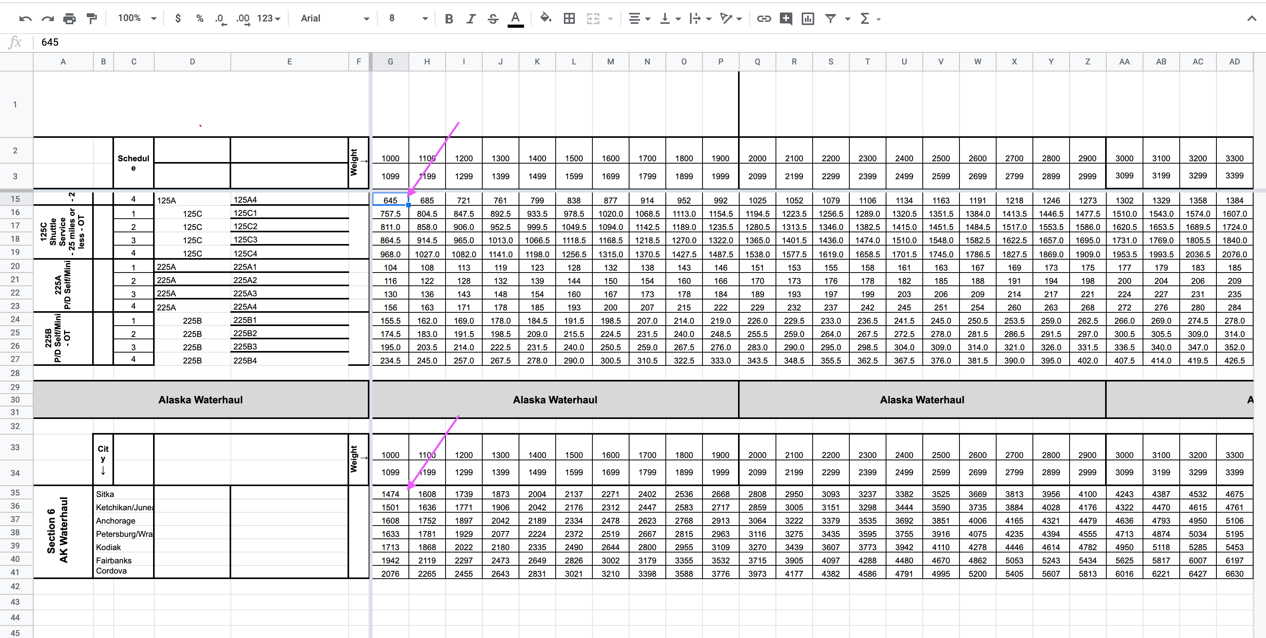Insert a link
This screenshot has height=638, width=1266.
[x=764, y=19]
